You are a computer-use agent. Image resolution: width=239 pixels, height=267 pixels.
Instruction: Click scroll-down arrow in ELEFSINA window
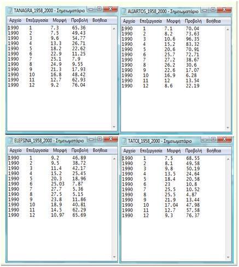point(114,257)
